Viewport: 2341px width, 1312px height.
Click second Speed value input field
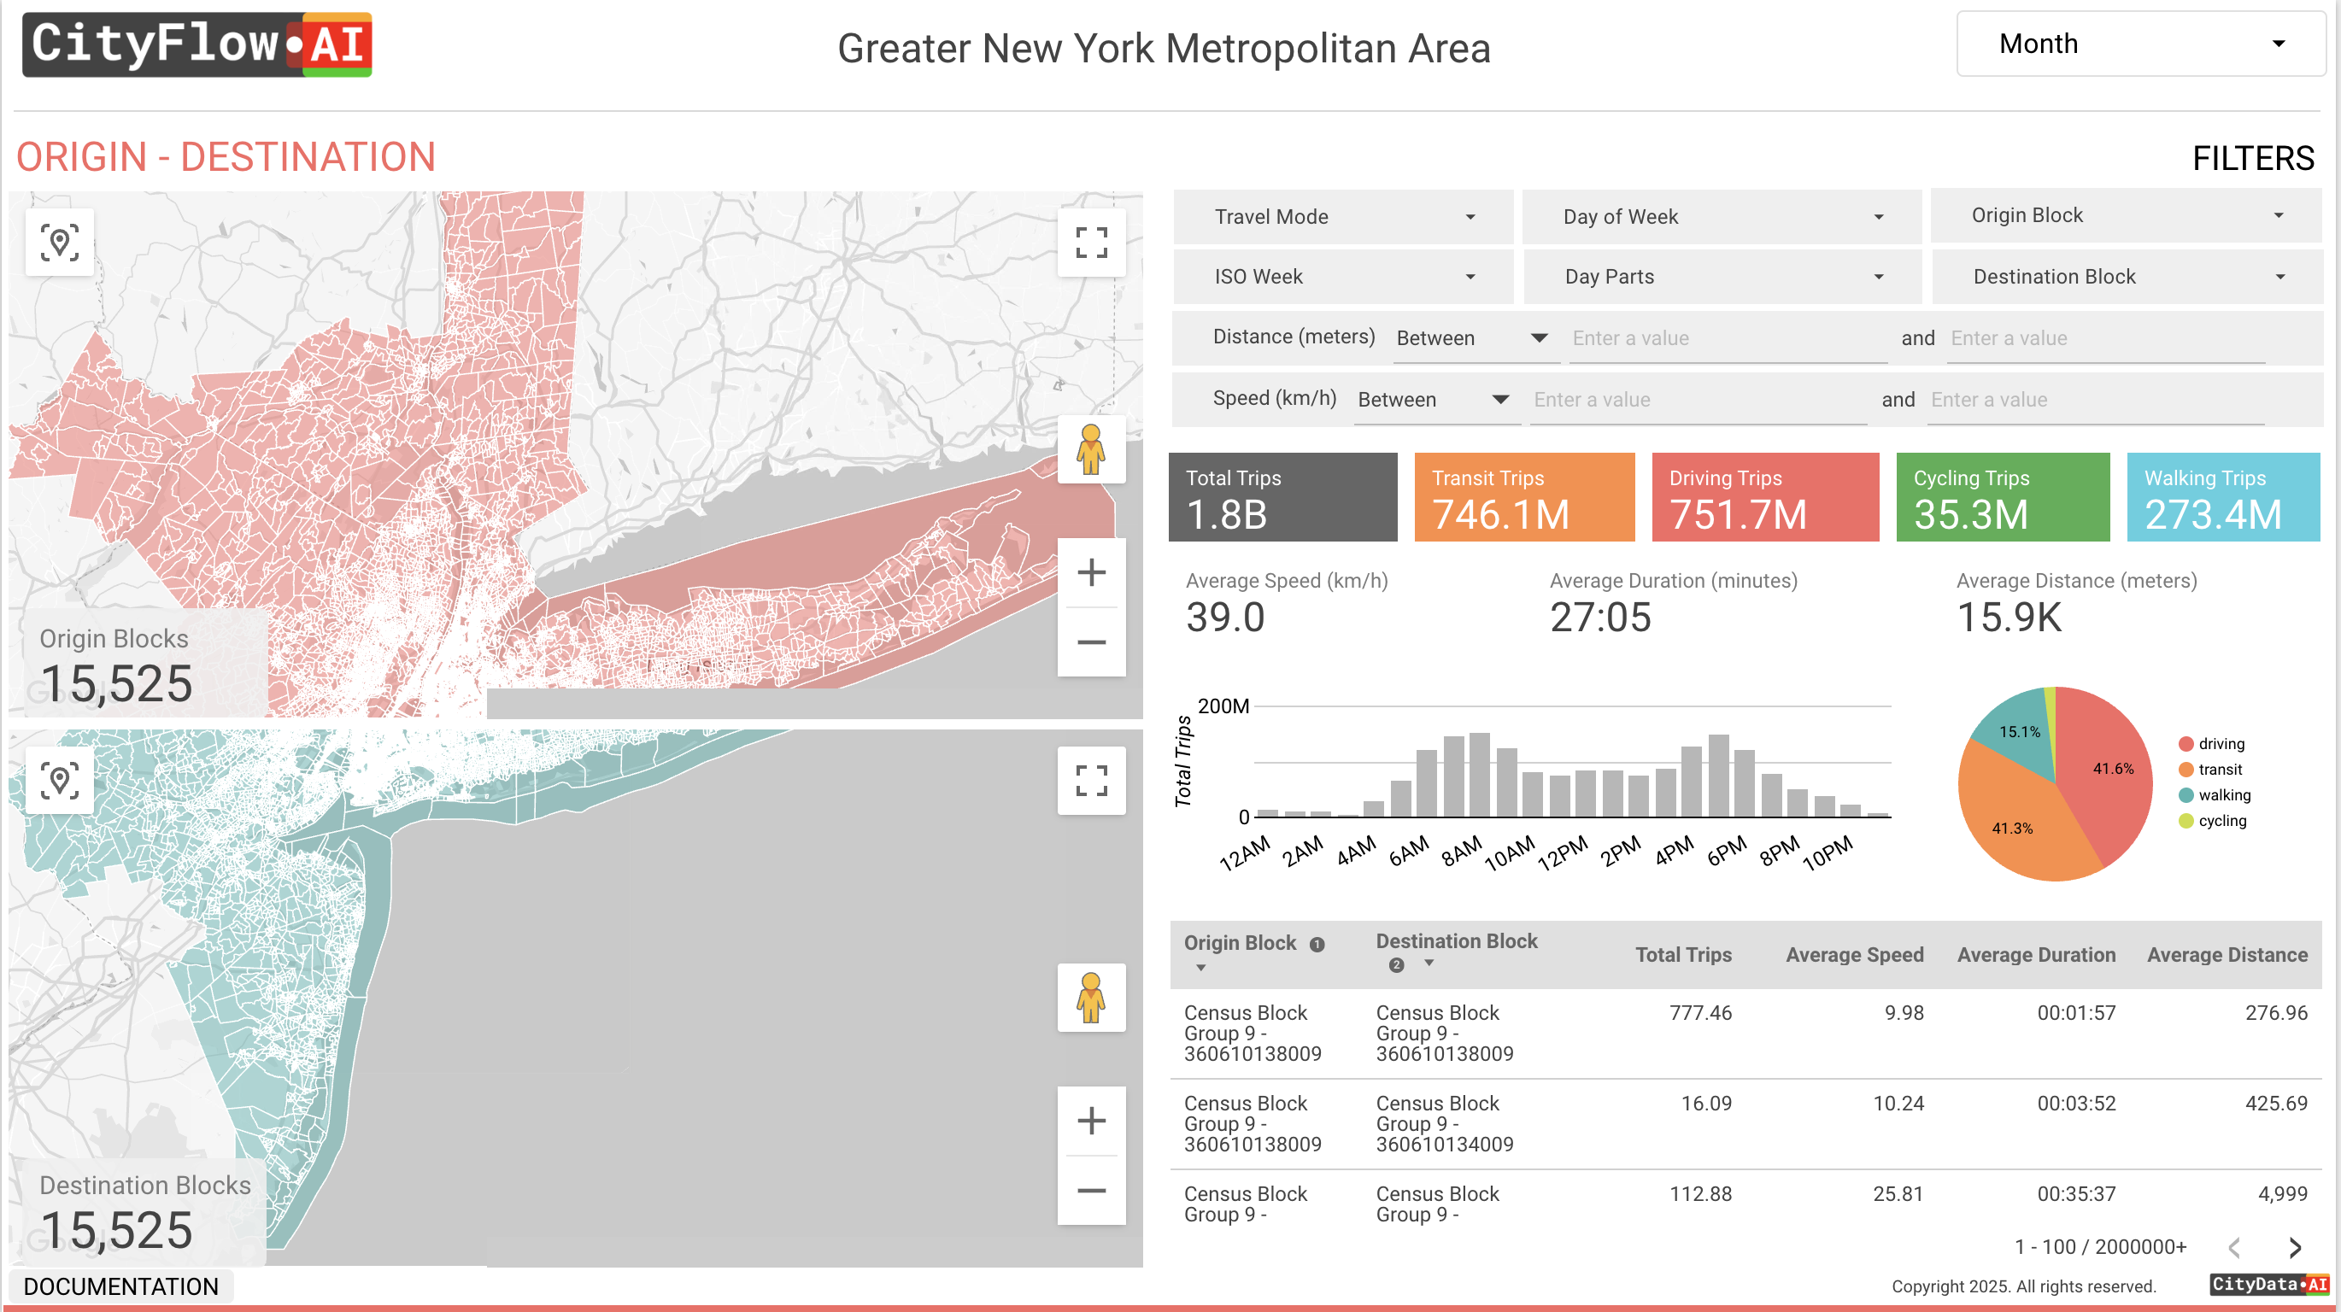tap(2096, 400)
